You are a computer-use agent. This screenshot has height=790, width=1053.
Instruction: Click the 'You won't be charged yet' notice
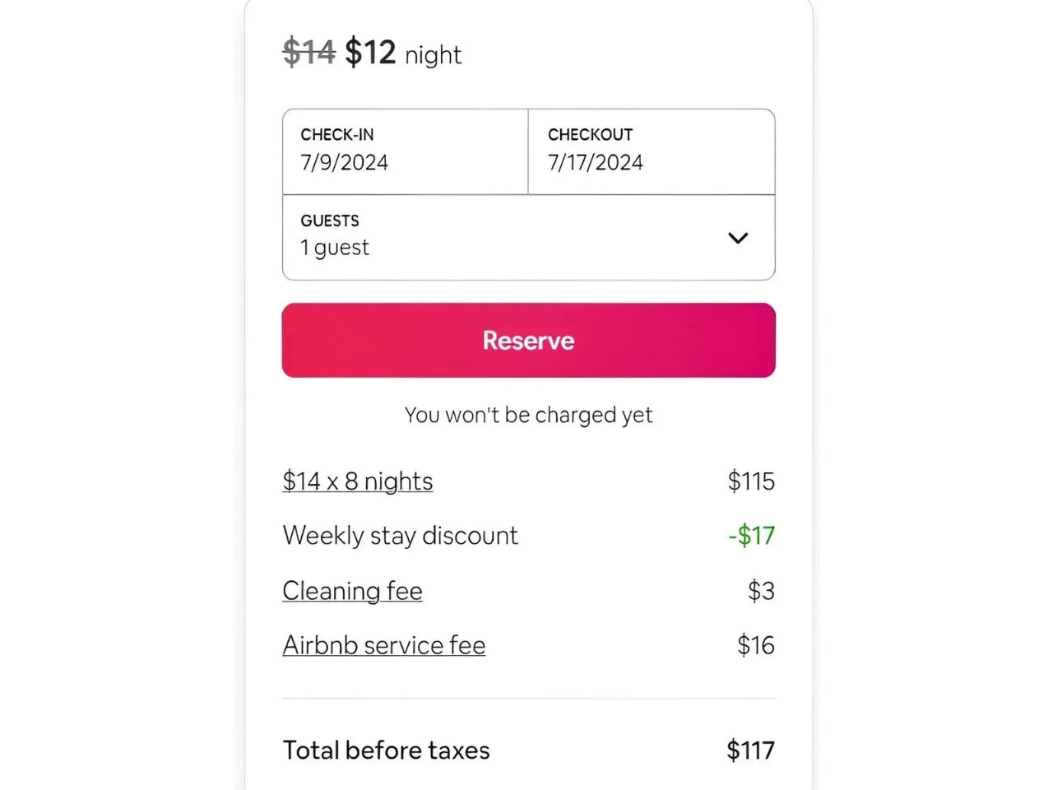click(x=528, y=415)
